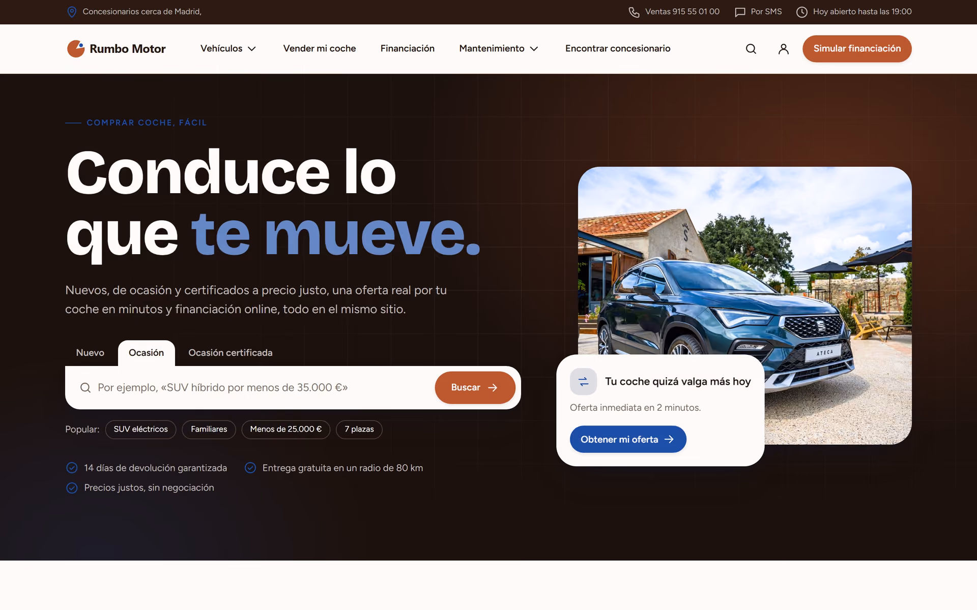This screenshot has height=610, width=977.
Task: Click the Buscar search button
Action: point(475,388)
